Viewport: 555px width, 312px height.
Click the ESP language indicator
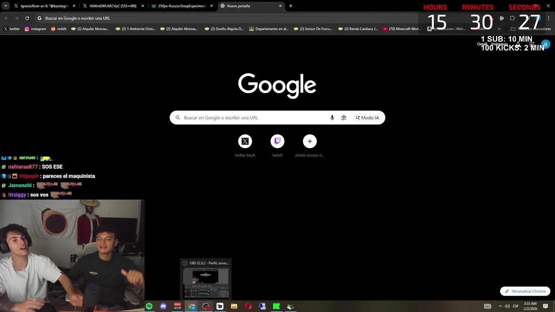516,306
